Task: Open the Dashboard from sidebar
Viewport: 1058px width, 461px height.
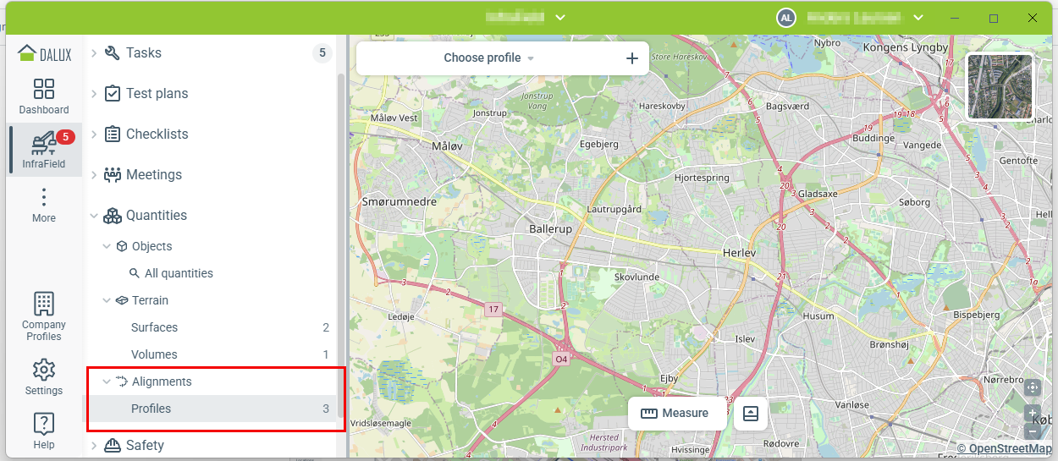Action: pyautogui.click(x=44, y=96)
